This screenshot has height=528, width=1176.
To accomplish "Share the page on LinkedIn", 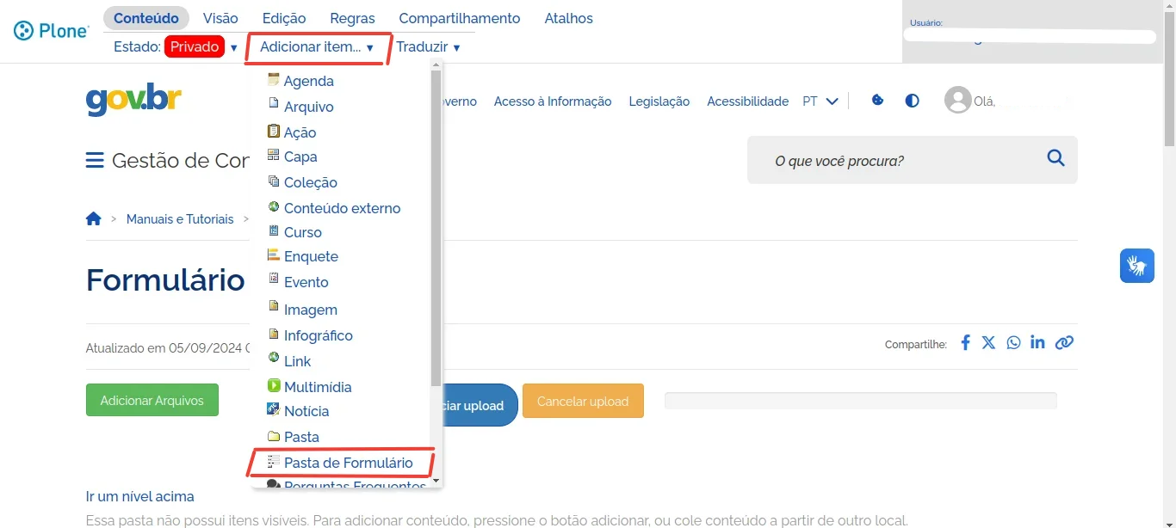I will click(1037, 342).
